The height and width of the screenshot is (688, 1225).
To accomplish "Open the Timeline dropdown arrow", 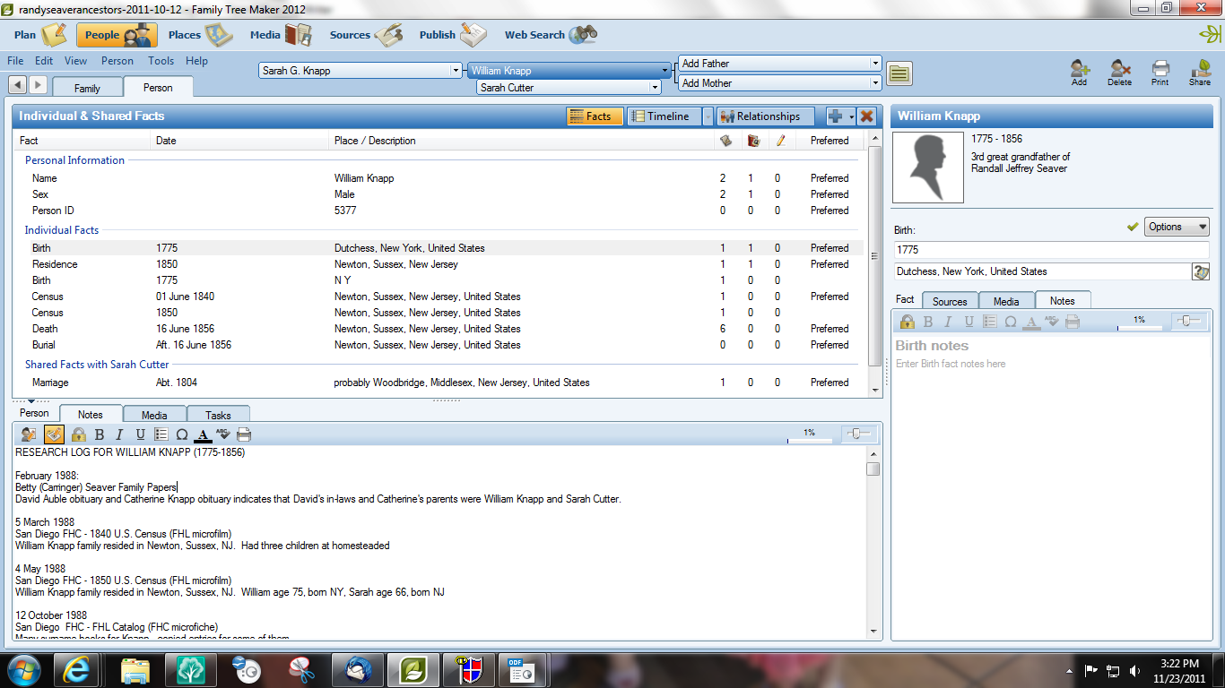I will 708,116.
